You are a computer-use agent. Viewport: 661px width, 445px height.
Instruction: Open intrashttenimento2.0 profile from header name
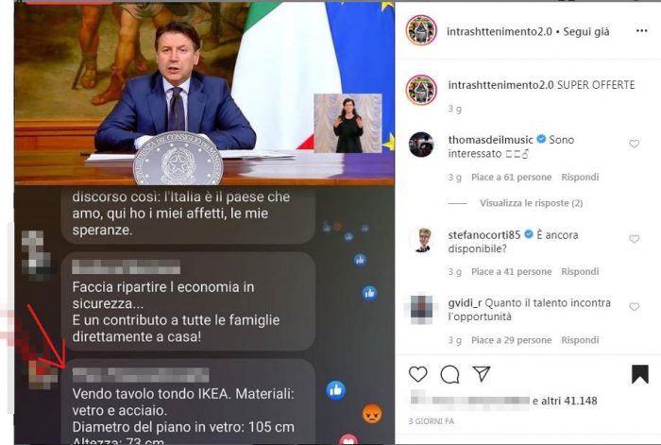(x=500, y=31)
